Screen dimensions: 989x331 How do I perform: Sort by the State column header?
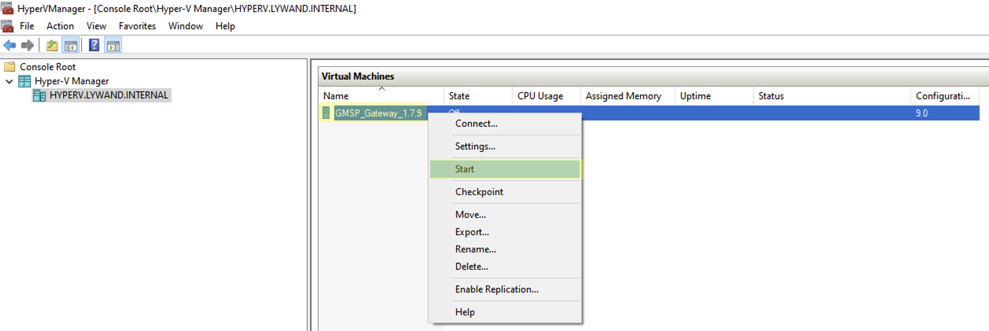pos(478,96)
